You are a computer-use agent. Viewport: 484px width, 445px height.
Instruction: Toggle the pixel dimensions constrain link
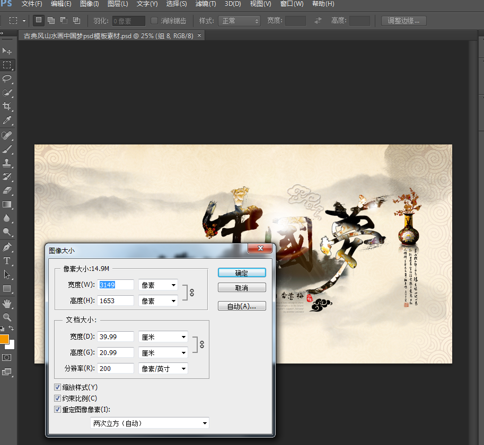pos(192,293)
